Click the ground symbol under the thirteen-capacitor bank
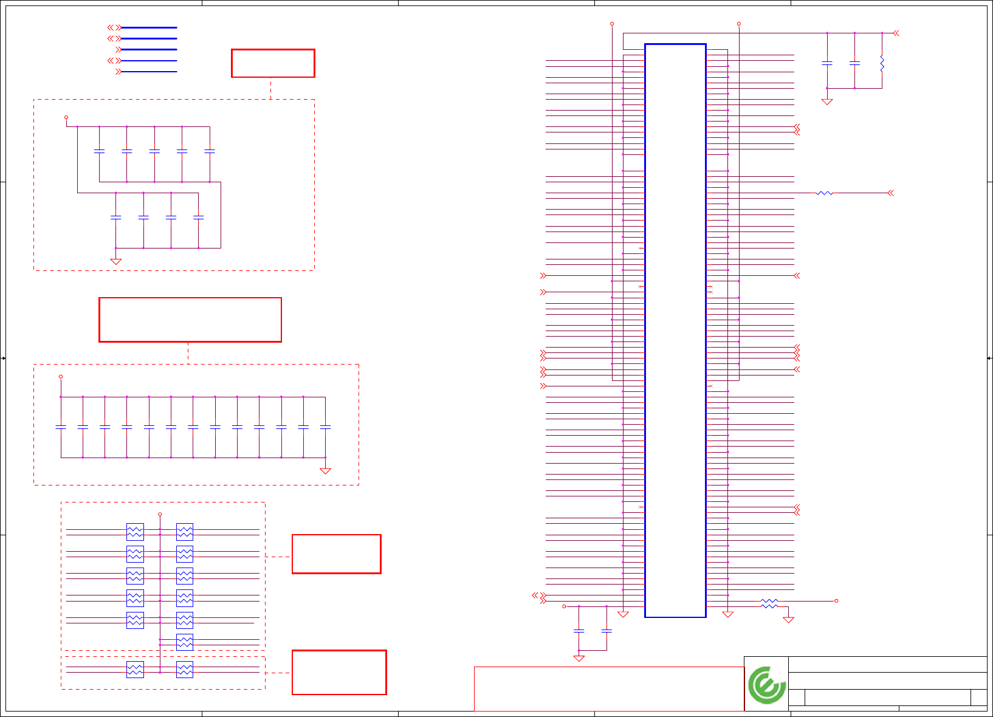 point(326,470)
